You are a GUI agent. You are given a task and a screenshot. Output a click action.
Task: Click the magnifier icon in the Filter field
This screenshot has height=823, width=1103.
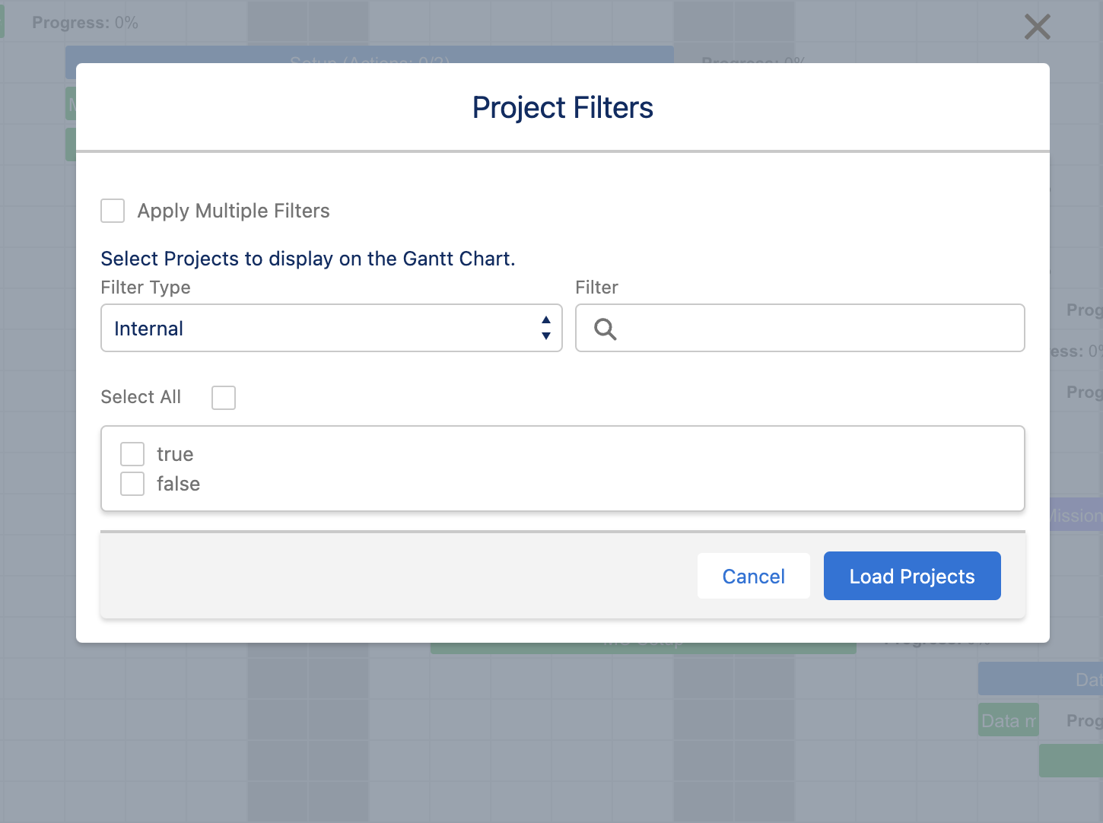coord(605,328)
